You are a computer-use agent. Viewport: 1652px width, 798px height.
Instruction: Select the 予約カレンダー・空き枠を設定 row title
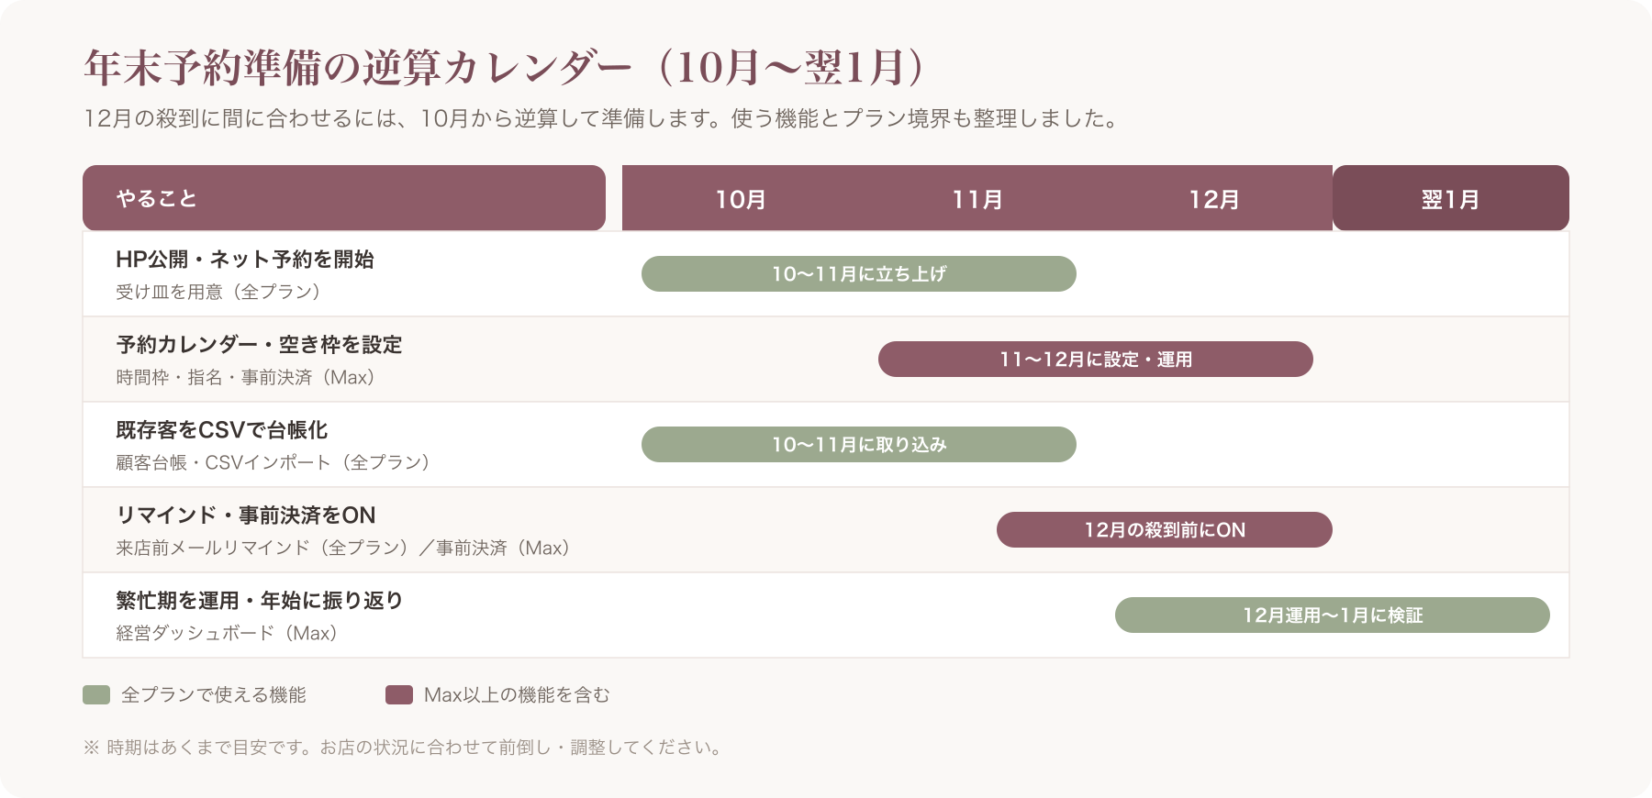coord(259,345)
